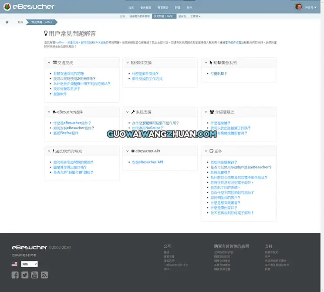
Task: Click the comment icon of 更多 panel
Action: coord(211,151)
